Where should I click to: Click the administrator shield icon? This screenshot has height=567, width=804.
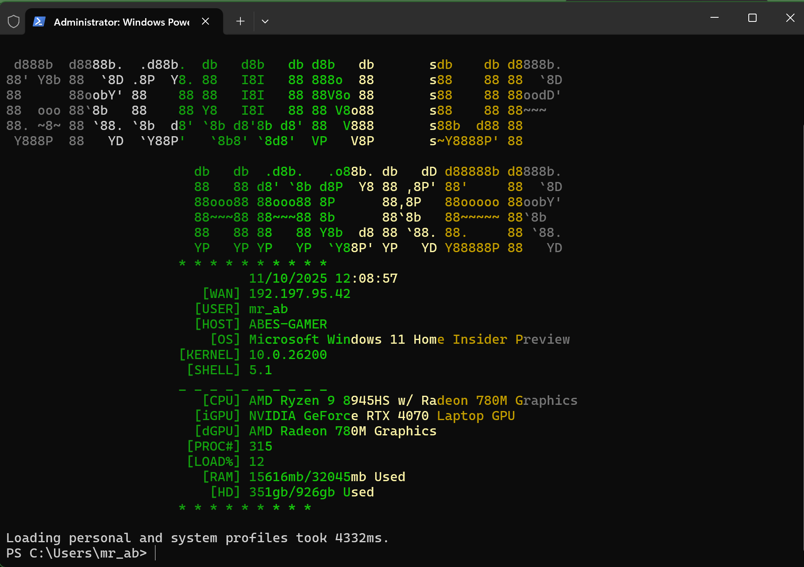(14, 21)
